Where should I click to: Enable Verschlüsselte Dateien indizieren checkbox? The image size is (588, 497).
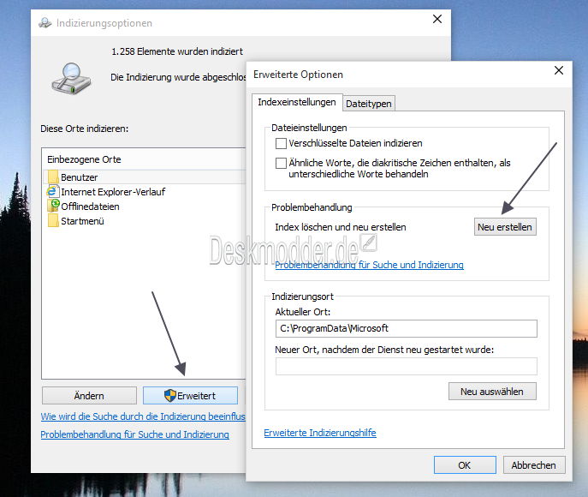coord(281,143)
